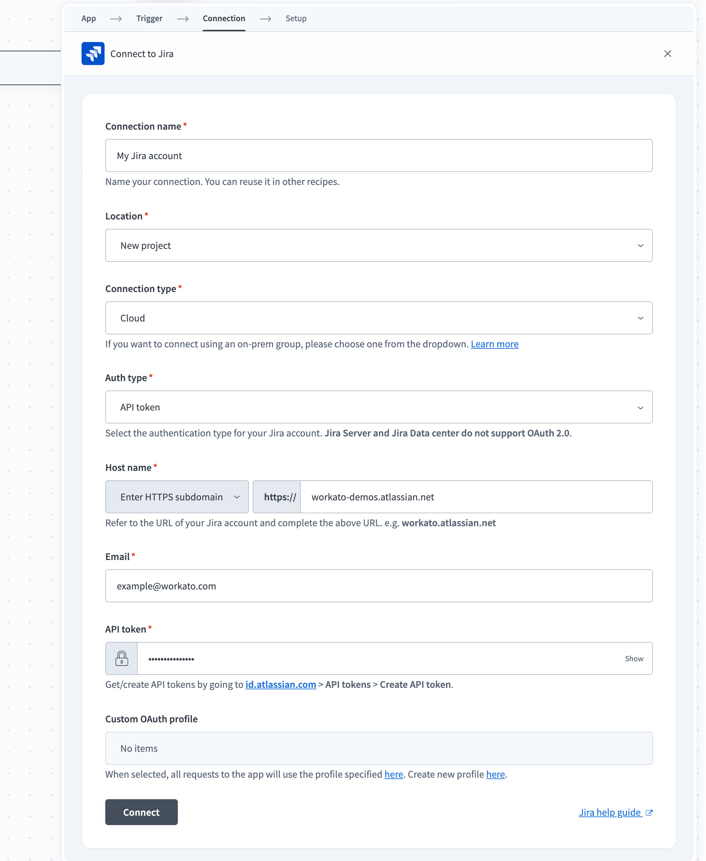Open the Enter HTTPS subdomain dropdown
The height and width of the screenshot is (861, 706).
[x=177, y=497]
